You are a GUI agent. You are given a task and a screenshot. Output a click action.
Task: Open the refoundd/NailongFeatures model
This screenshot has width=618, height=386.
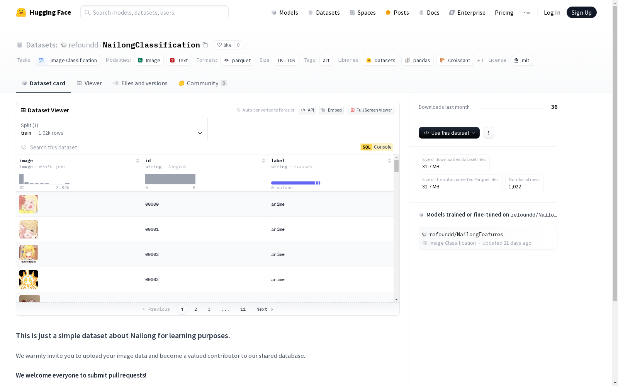(488, 239)
